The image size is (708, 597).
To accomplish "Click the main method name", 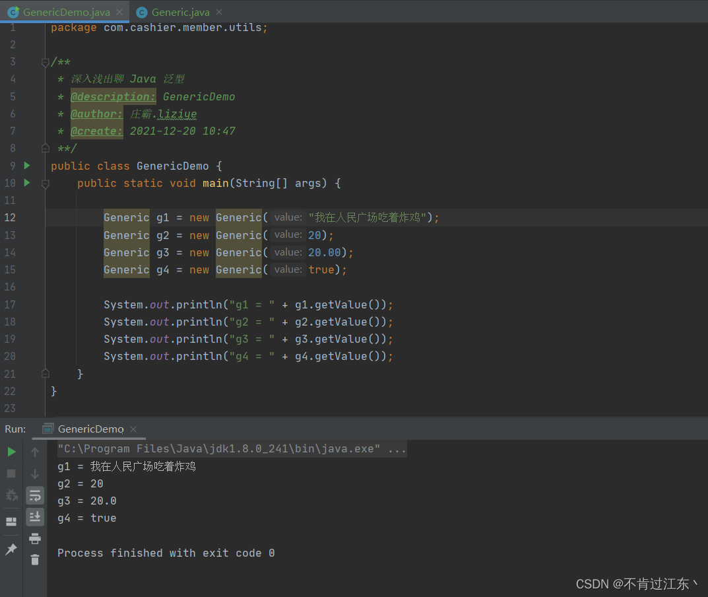I will [215, 183].
